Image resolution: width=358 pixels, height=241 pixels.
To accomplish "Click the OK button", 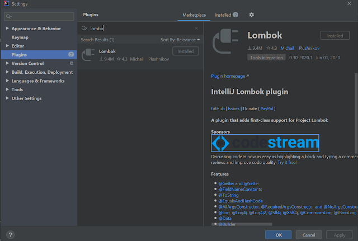I will click(279, 235).
